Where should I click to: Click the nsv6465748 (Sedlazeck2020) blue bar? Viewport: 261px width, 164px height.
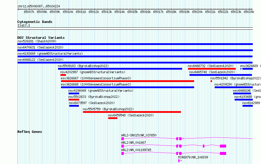[221, 75]
